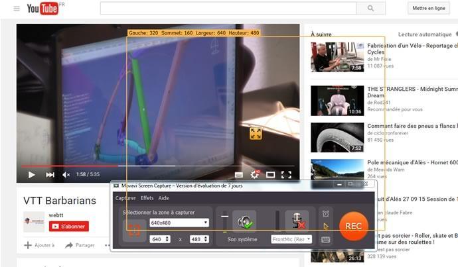Open the Fabrication d'un Vélo title link

coord(412,48)
